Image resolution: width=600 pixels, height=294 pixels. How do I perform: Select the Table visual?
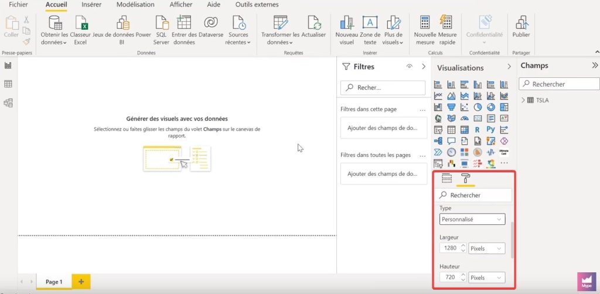[452, 129]
